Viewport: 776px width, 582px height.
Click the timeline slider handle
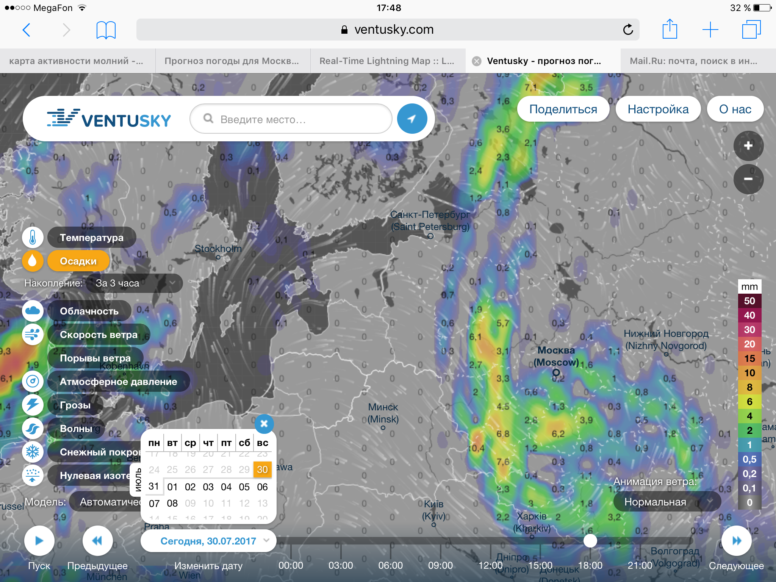click(x=590, y=541)
